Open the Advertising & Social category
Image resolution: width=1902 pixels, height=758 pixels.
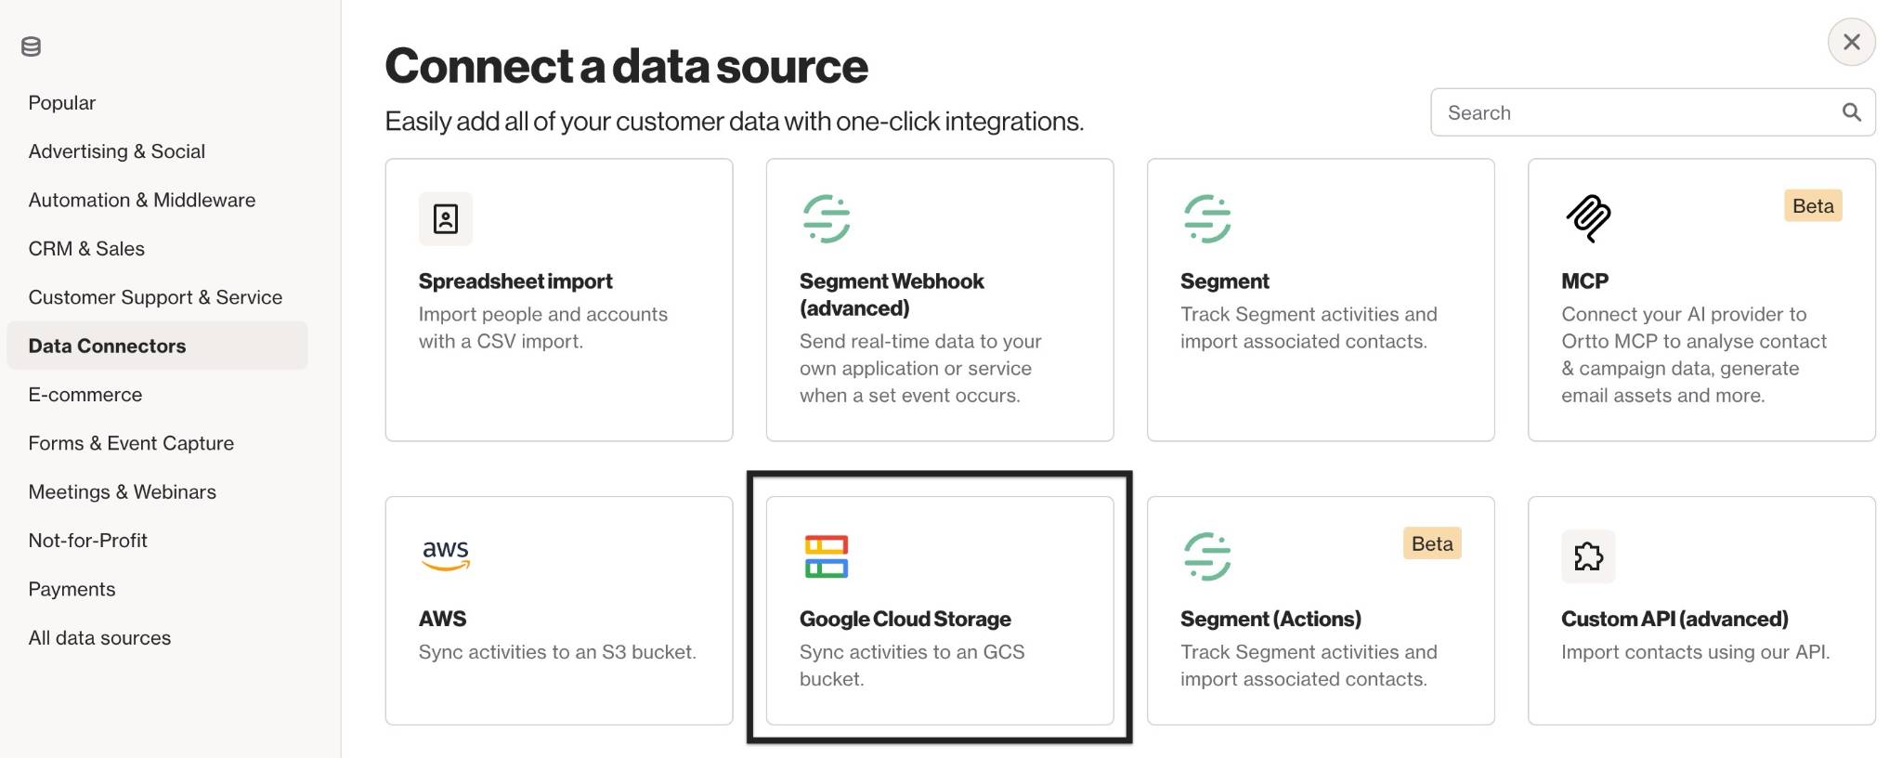[117, 151]
